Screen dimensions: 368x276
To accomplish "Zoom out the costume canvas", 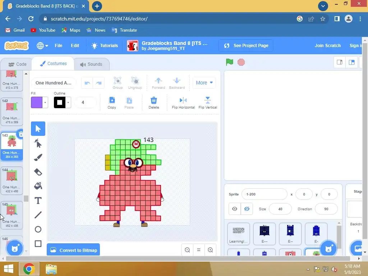I will click(x=187, y=250).
